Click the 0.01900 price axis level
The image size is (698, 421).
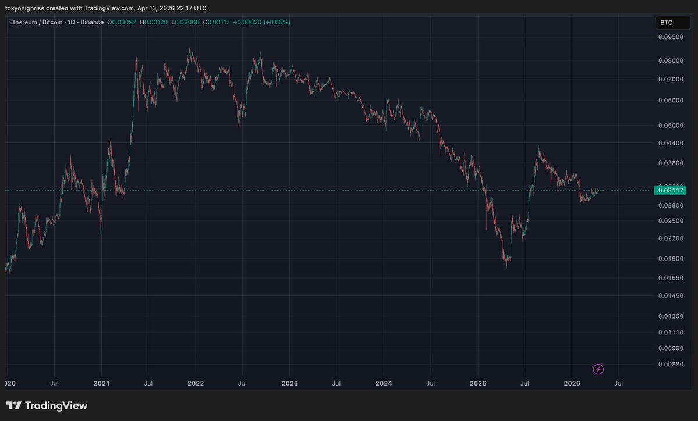tap(671, 259)
